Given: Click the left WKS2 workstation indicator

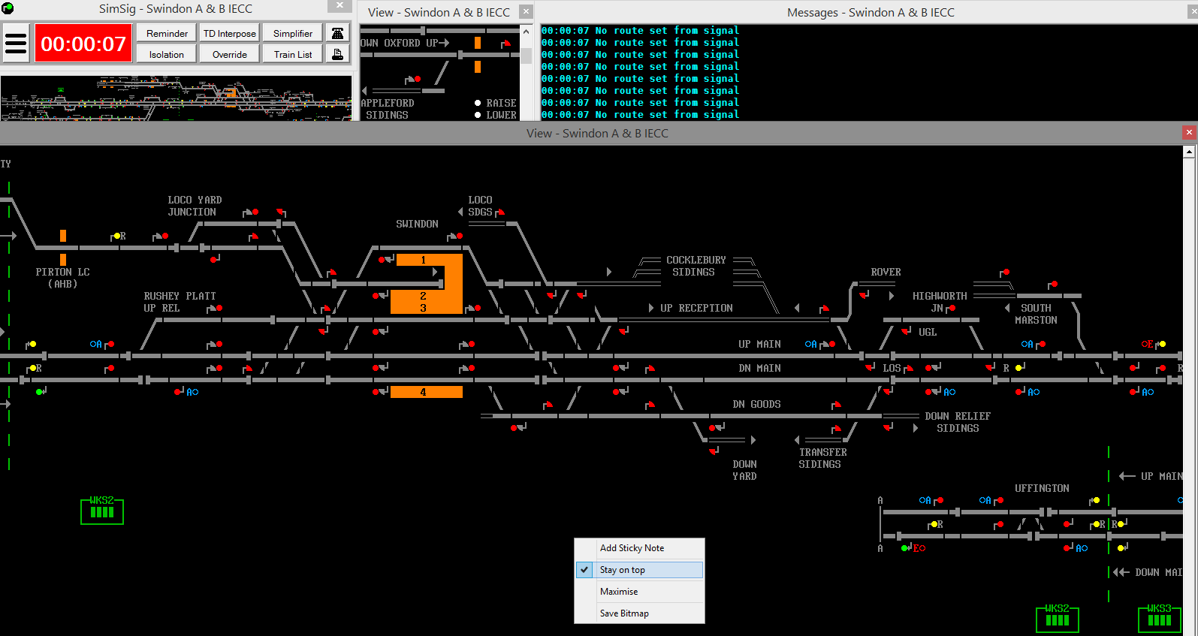Looking at the screenshot, I should 102,511.
